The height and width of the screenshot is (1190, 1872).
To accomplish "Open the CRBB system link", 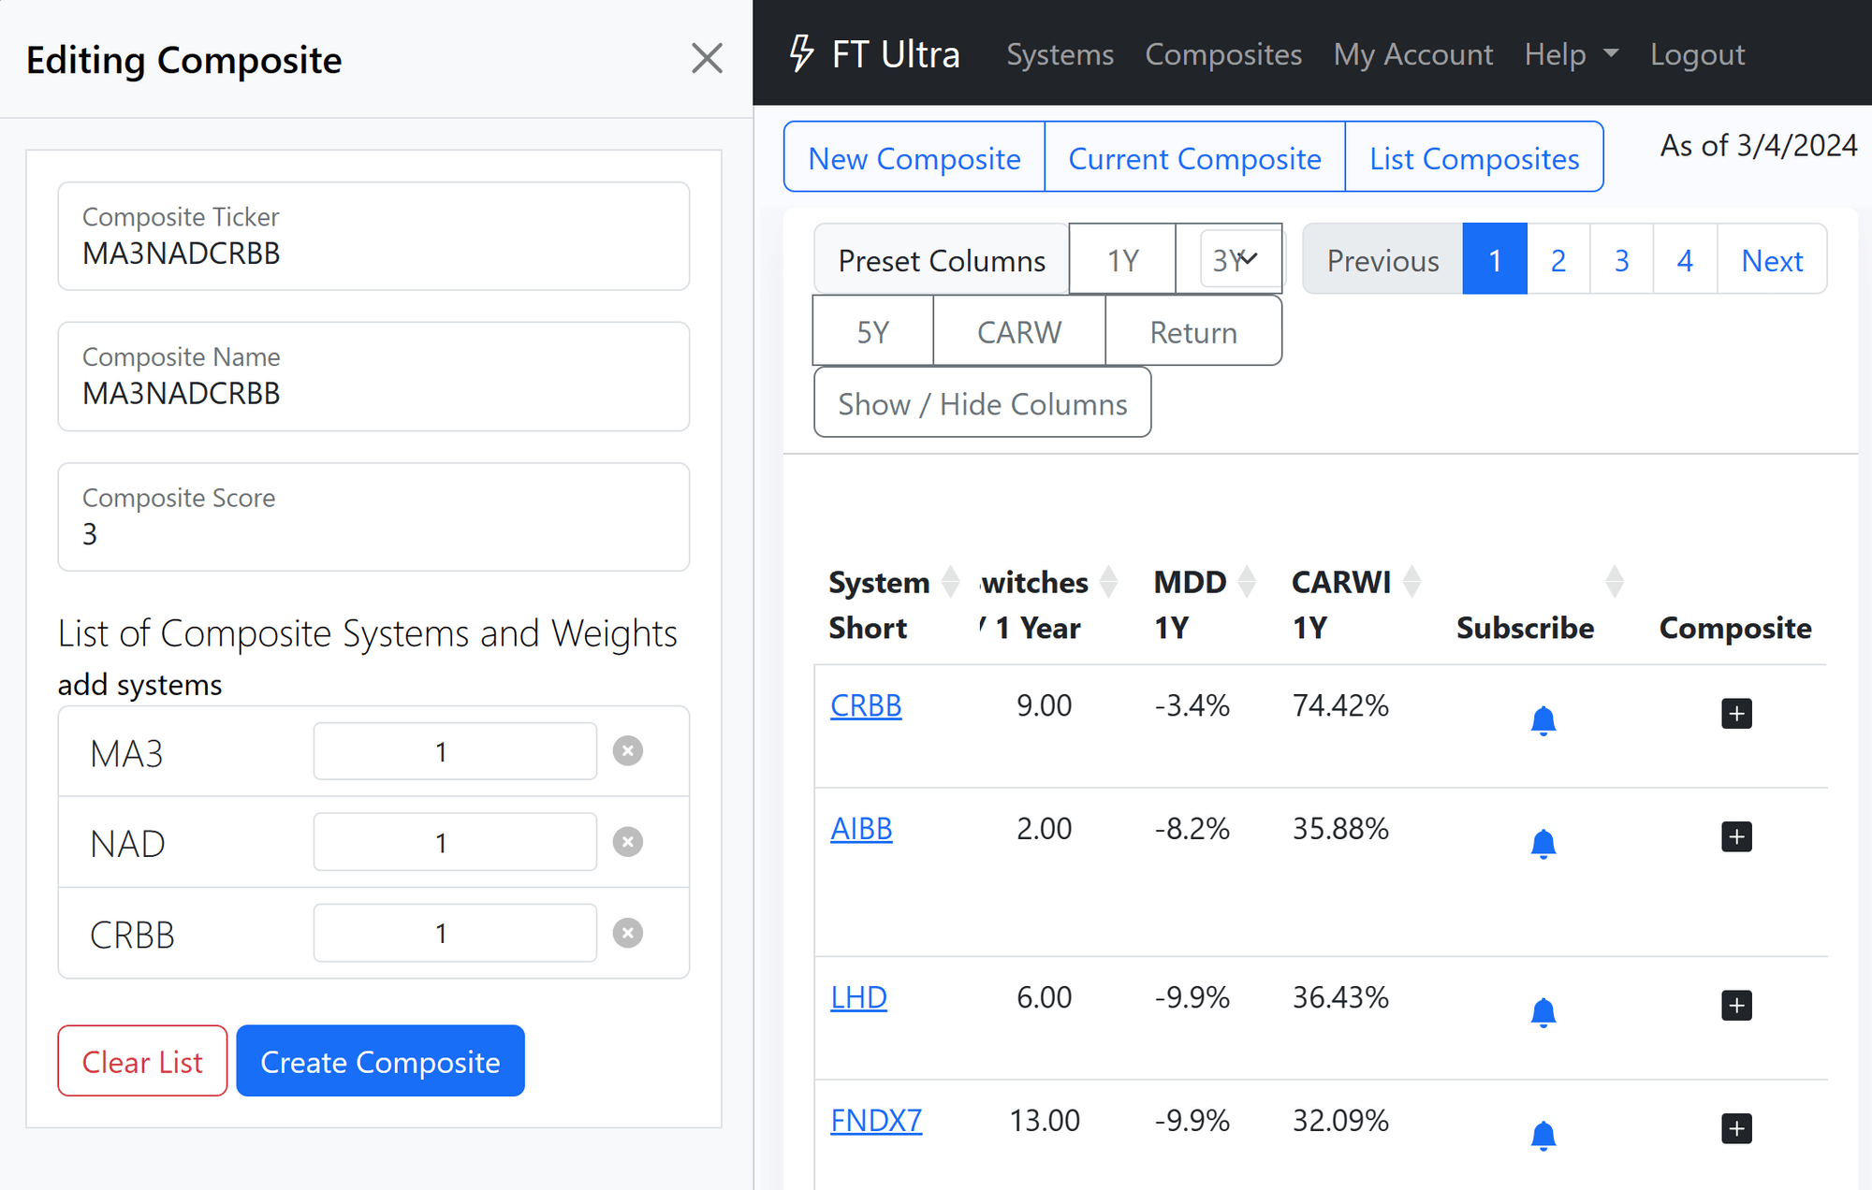I will click(866, 705).
